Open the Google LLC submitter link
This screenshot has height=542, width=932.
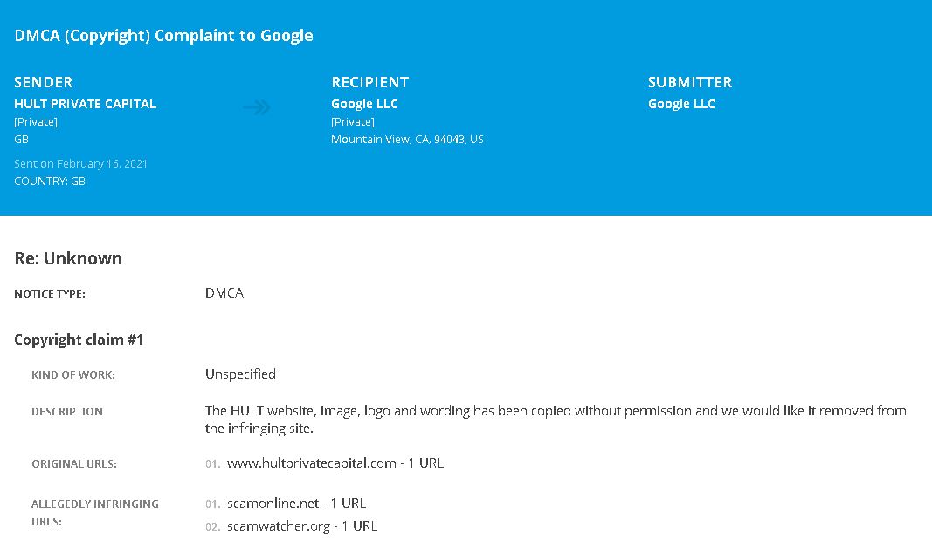(681, 104)
